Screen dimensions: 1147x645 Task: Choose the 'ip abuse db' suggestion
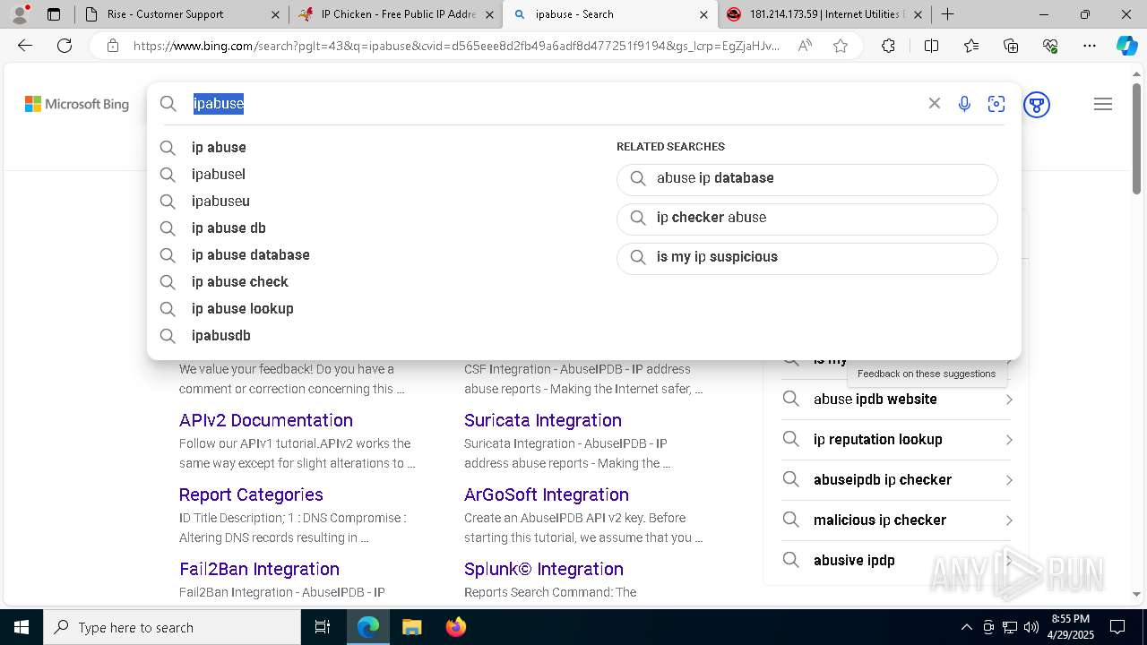coord(229,228)
